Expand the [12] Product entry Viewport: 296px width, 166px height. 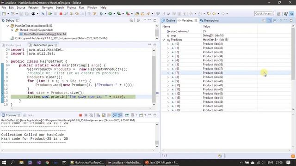click(168, 94)
